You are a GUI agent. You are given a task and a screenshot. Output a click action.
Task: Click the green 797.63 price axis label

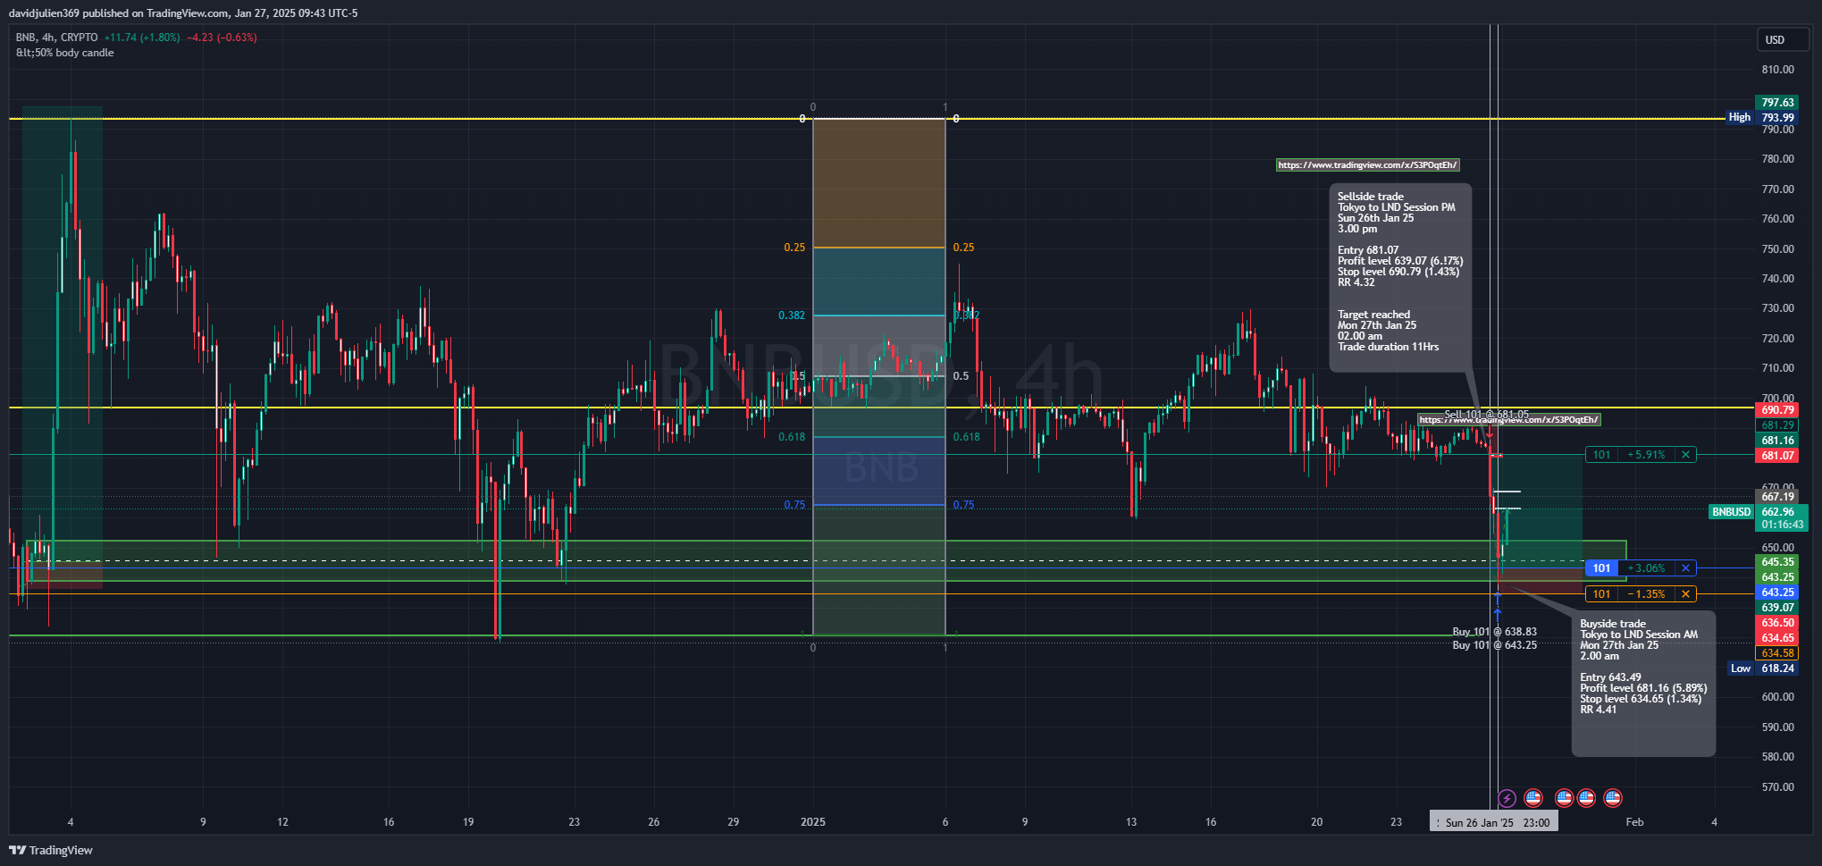pos(1778,103)
